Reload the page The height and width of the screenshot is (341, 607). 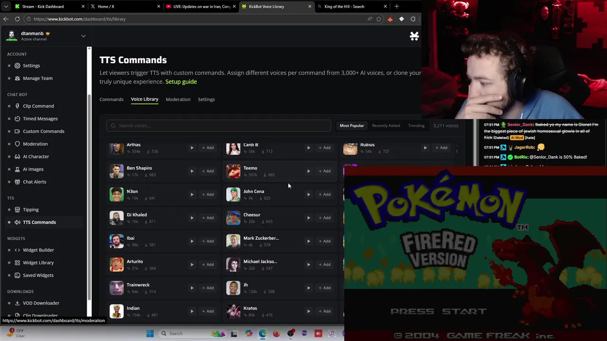click(17, 19)
